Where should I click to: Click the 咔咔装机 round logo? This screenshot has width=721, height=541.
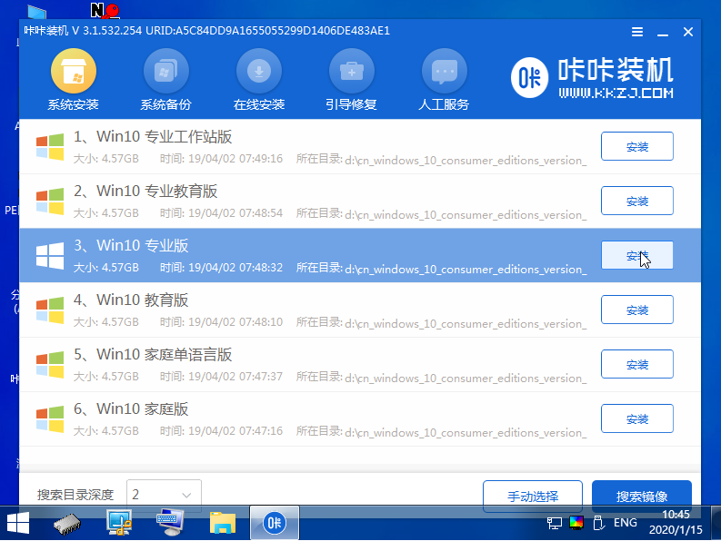[x=529, y=78]
